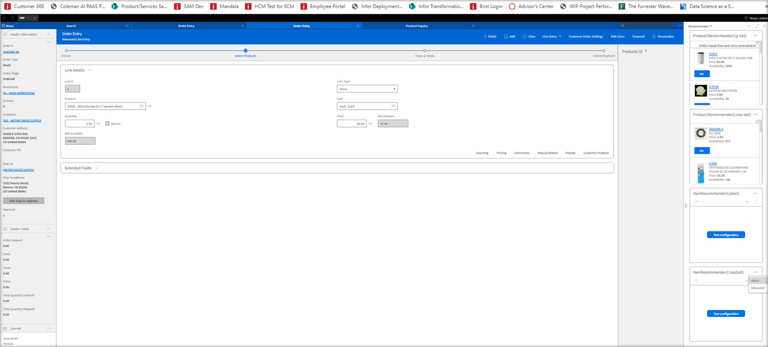Open the search icon in the tab bar
Screen dimensions: 768x347
[622, 25]
